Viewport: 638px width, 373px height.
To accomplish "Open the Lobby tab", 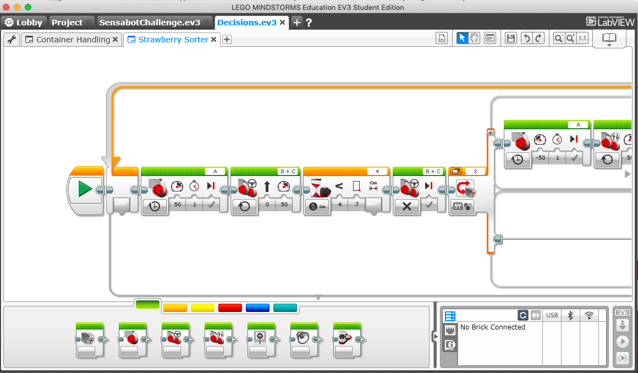I will pyautogui.click(x=24, y=23).
